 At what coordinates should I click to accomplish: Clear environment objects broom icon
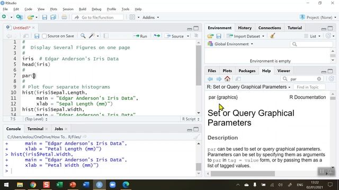(272, 36)
